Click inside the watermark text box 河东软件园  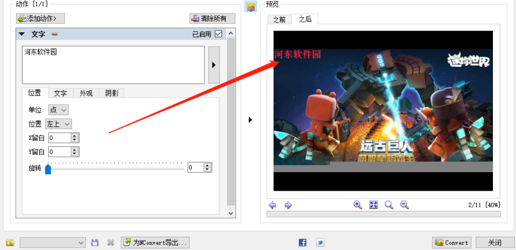[113, 65]
